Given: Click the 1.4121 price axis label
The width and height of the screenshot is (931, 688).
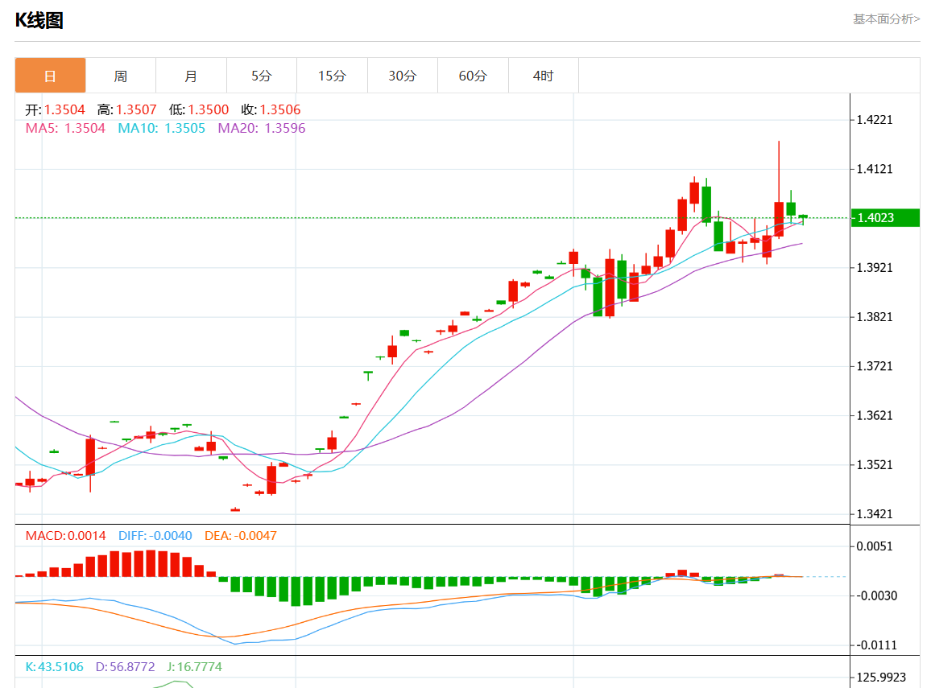Looking at the screenshot, I should coord(875,169).
